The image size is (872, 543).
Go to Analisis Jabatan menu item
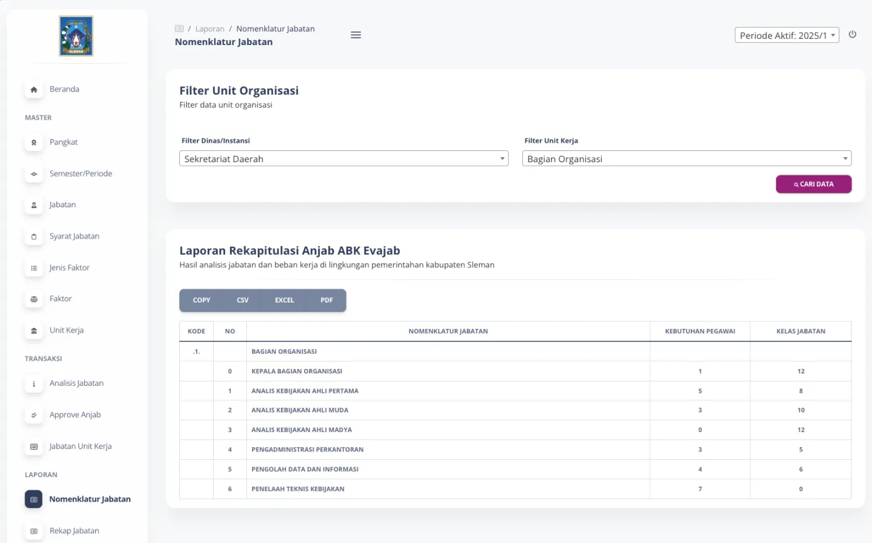click(x=76, y=383)
